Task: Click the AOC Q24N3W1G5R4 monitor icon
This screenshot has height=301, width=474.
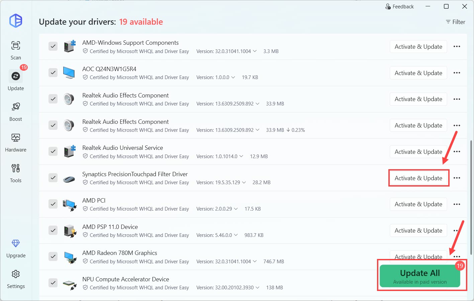Action: click(69, 73)
